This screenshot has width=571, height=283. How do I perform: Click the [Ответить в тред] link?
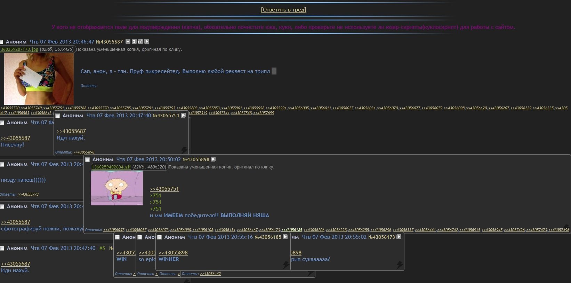coord(283,10)
